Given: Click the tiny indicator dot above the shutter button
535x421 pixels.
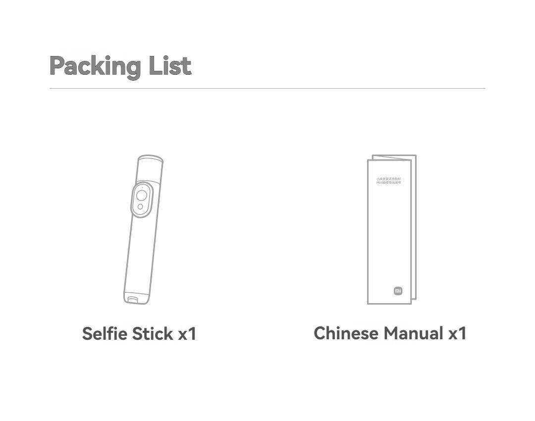Looking at the screenshot, I should (142, 187).
